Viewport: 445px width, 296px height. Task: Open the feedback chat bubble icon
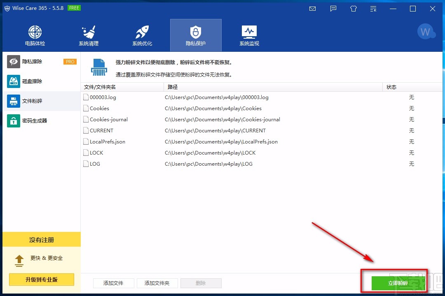(x=333, y=9)
